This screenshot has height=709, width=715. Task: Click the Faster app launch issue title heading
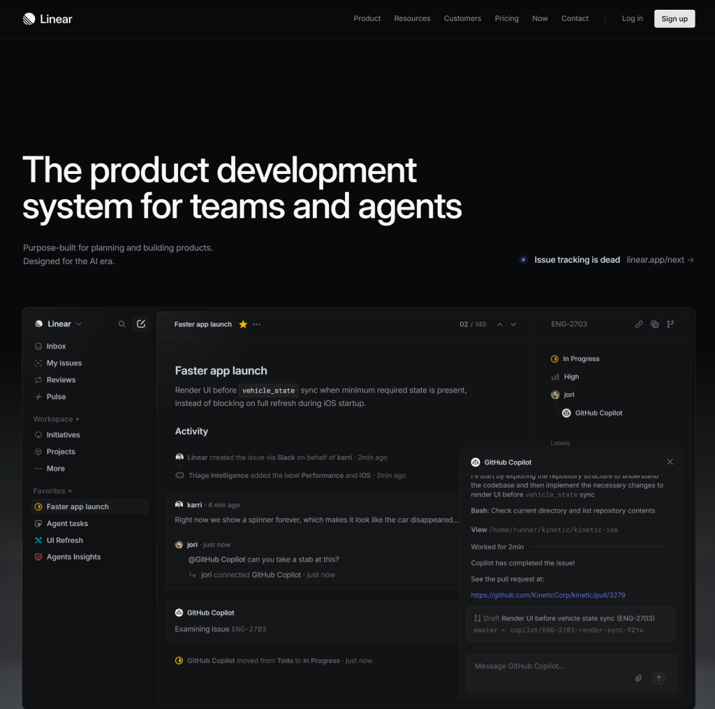pyautogui.click(x=221, y=371)
